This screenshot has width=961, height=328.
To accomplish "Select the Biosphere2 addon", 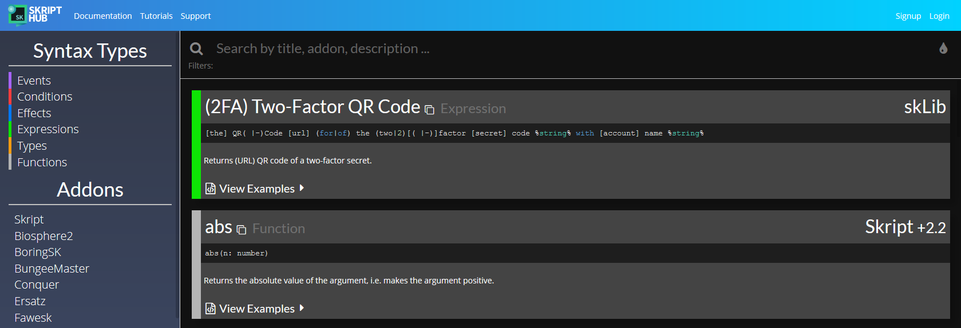I will (43, 236).
